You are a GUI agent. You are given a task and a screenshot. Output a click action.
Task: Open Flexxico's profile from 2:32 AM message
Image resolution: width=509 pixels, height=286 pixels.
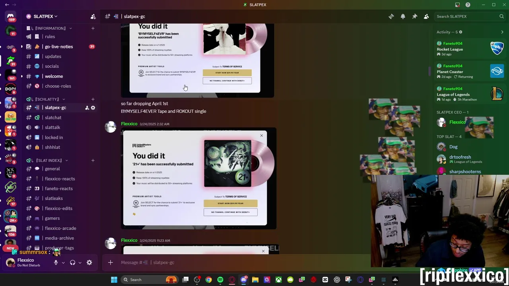tap(129, 124)
